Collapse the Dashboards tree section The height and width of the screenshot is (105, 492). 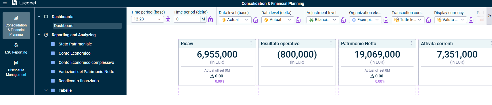pyautogui.click(x=39, y=16)
